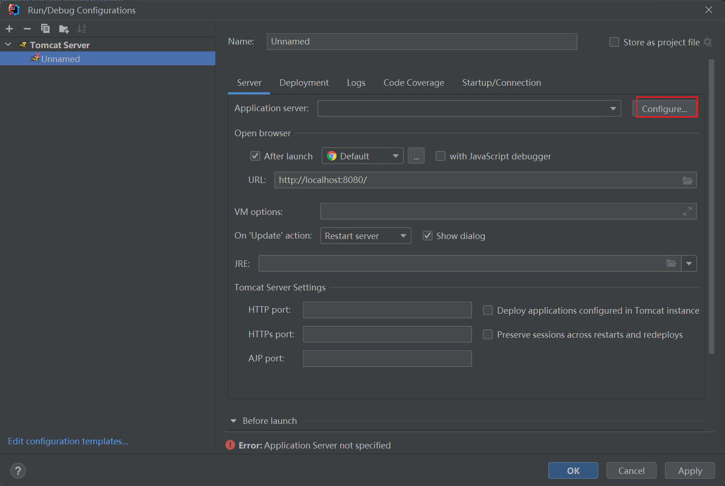The width and height of the screenshot is (725, 486).
Task: Open the Application server dropdown
Action: pyautogui.click(x=469, y=108)
